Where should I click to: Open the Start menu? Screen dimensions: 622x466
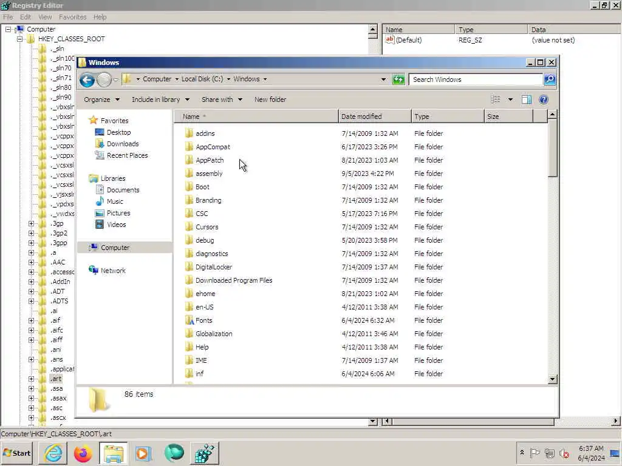coord(17,453)
